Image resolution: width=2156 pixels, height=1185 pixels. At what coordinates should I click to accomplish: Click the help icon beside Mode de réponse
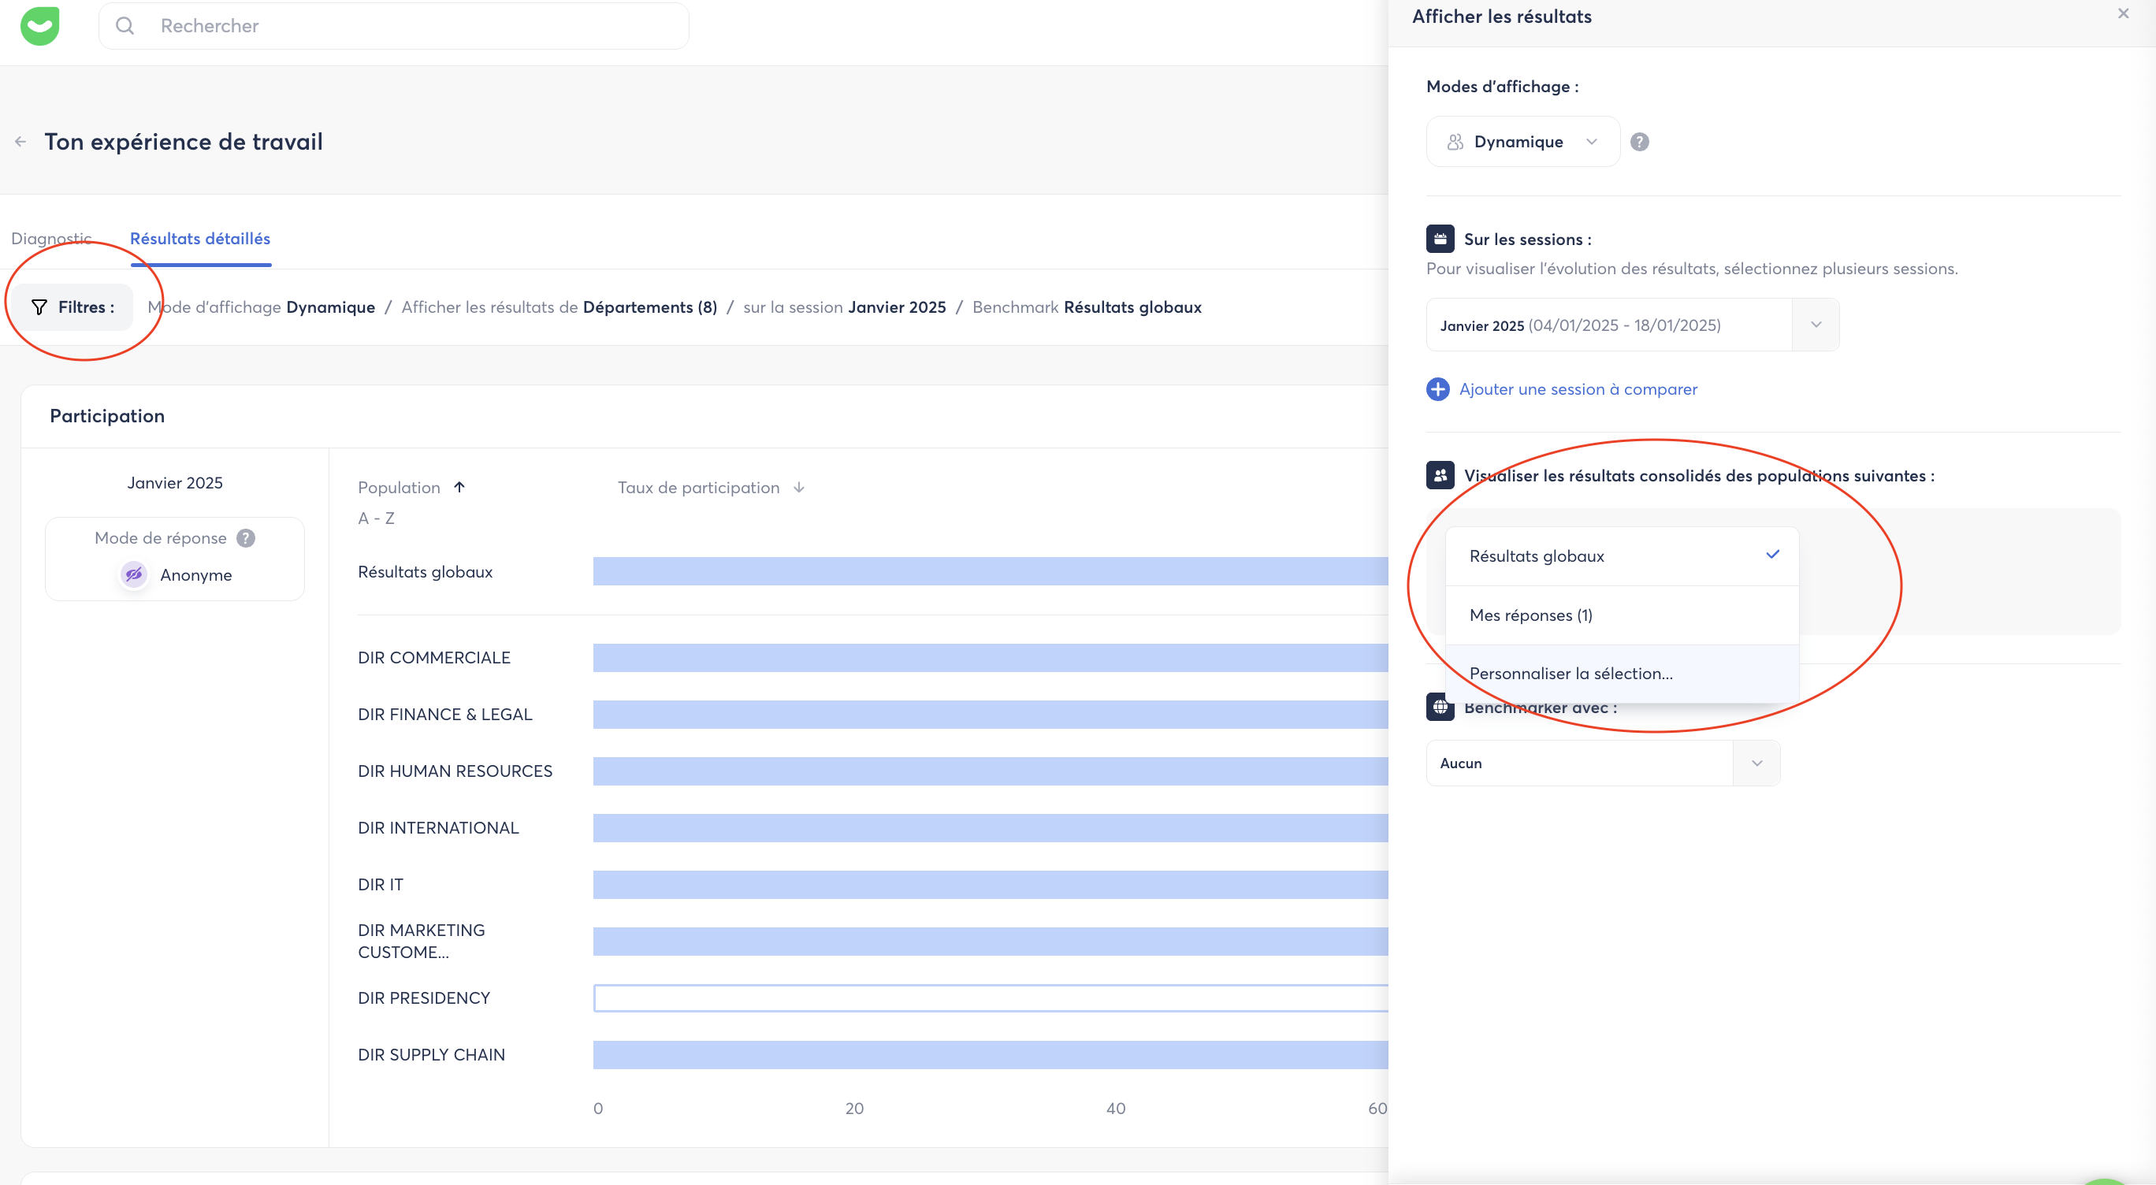pos(245,538)
